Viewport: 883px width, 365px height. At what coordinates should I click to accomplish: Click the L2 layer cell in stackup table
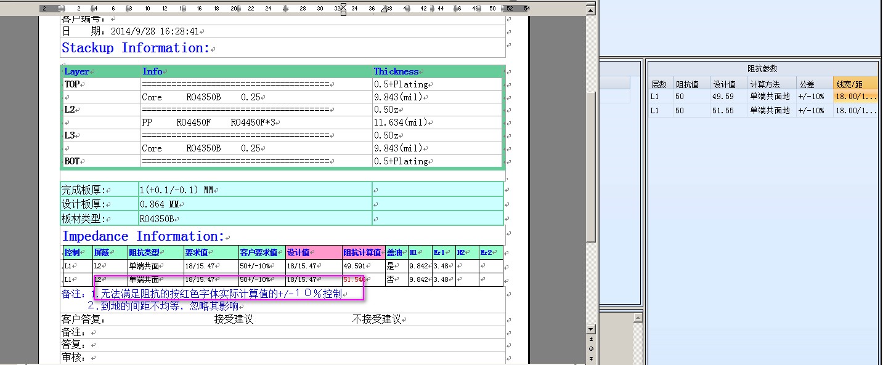102,109
